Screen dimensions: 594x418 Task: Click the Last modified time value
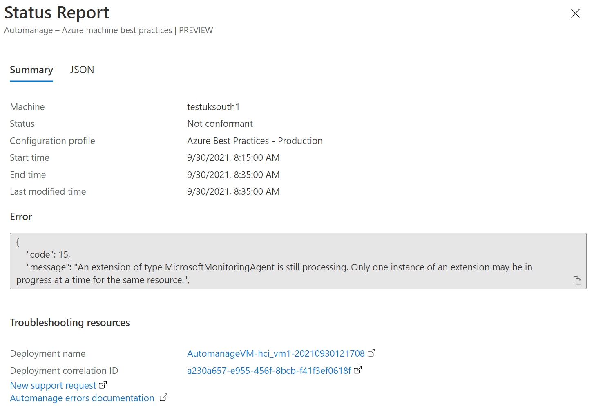pyautogui.click(x=233, y=191)
